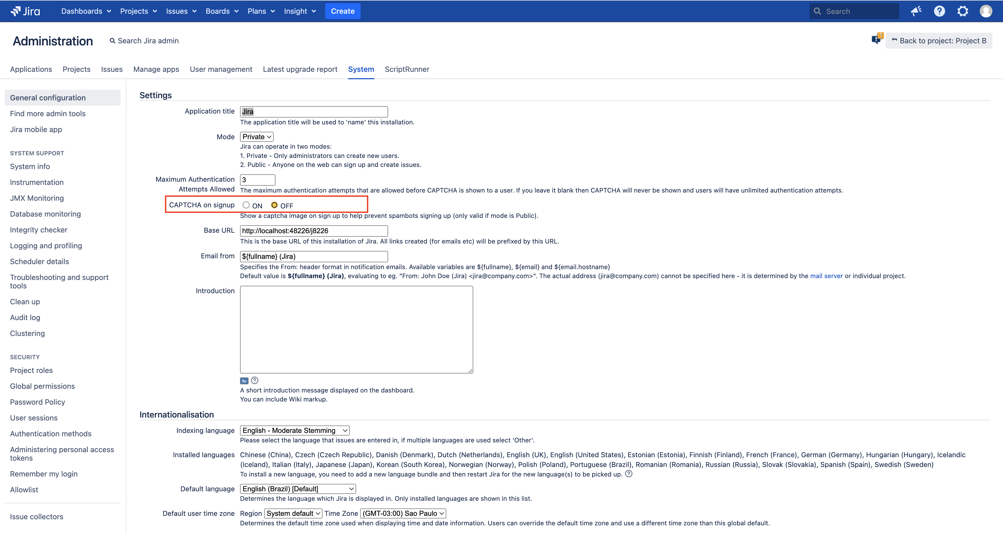The width and height of the screenshot is (1003, 533).
Task: Open the user profile avatar
Action: pyautogui.click(x=986, y=11)
